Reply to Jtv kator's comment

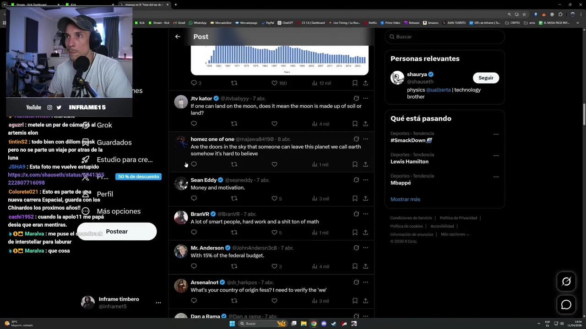coord(194,123)
